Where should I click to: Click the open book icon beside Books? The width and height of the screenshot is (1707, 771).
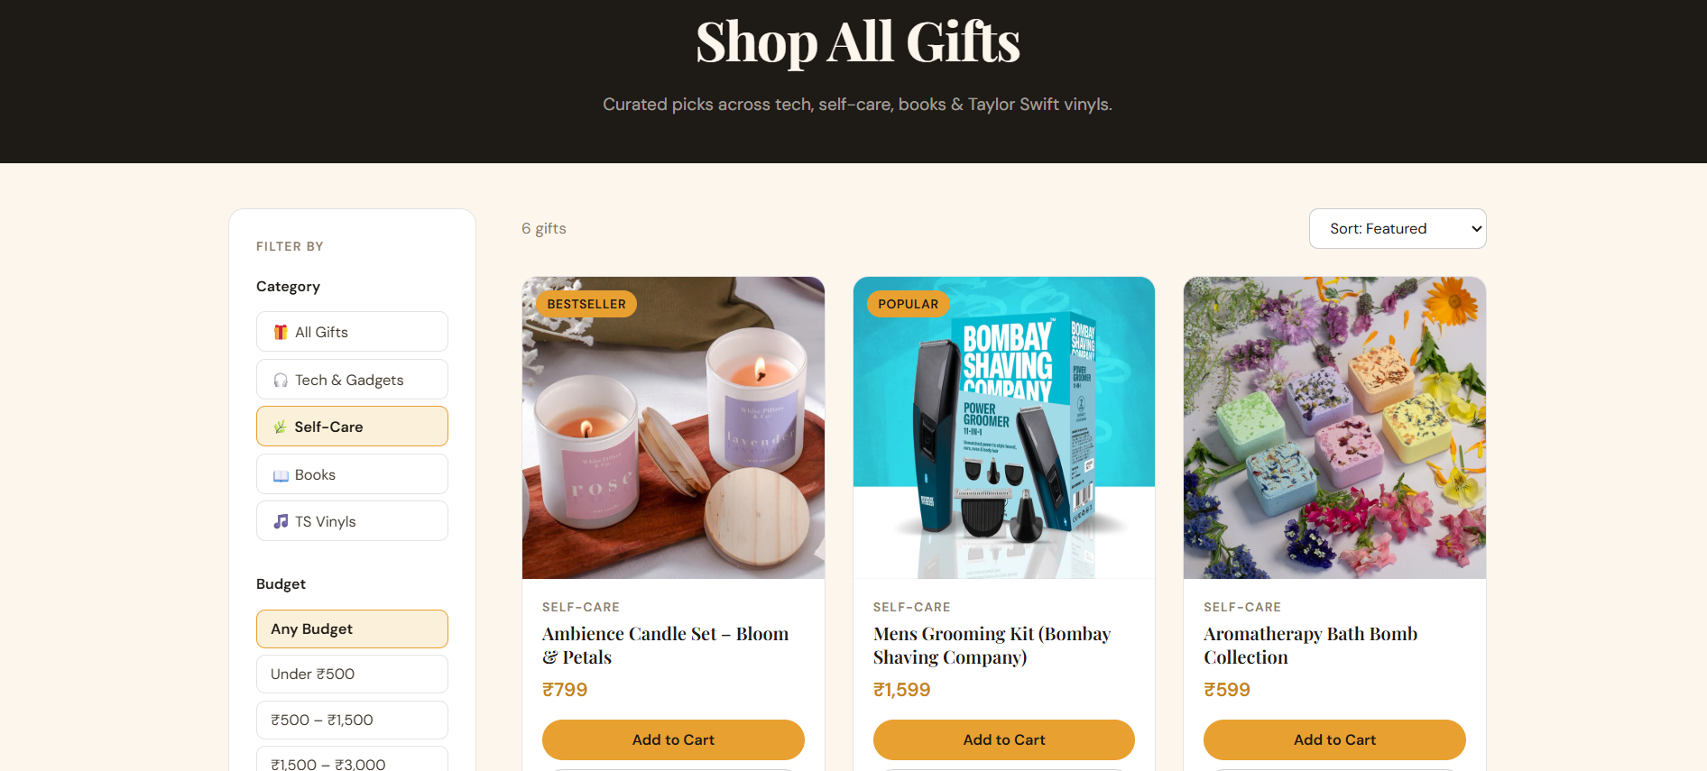click(x=281, y=475)
